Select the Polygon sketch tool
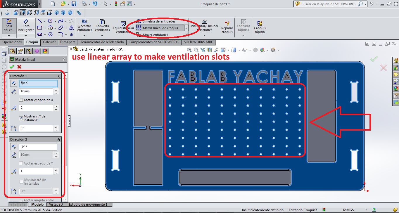Image resolution: width=399 pixels, height=213 pixels. (50, 34)
